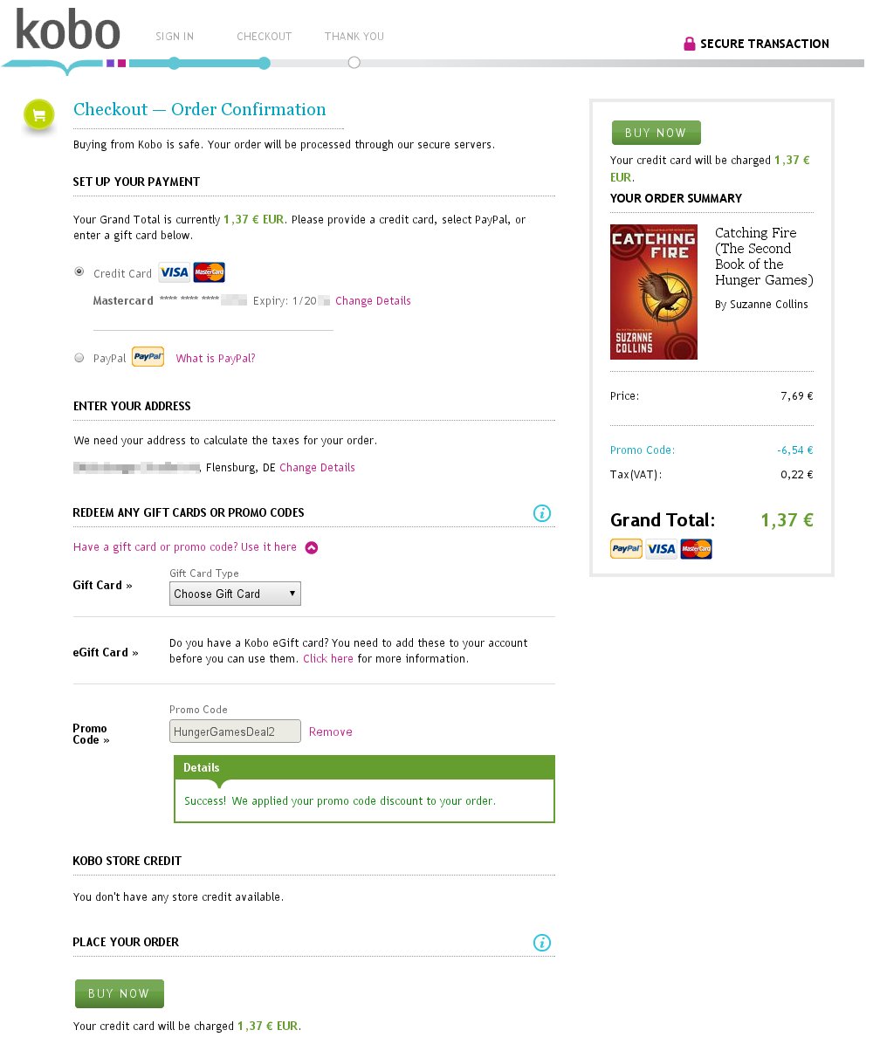This screenshot has height=1044, width=873.
Task: Click the green shopping cart icon
Action: pyautogui.click(x=38, y=114)
